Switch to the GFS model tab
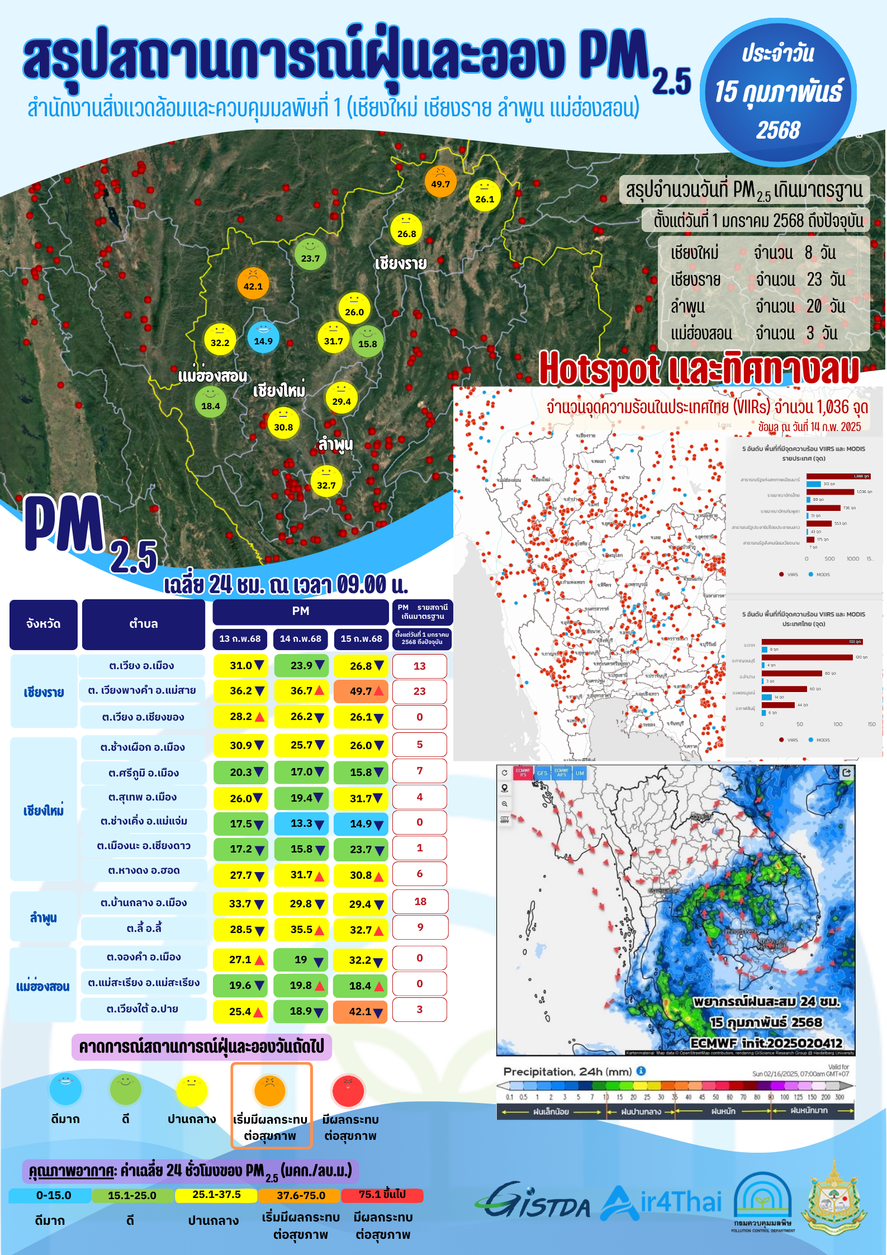This screenshot has width=887, height=1255. (x=542, y=773)
